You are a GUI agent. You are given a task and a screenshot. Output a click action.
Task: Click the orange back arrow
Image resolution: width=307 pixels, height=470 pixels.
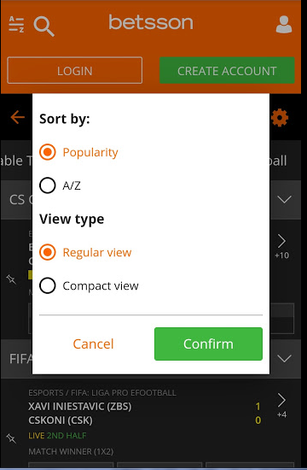pyautogui.click(x=18, y=117)
